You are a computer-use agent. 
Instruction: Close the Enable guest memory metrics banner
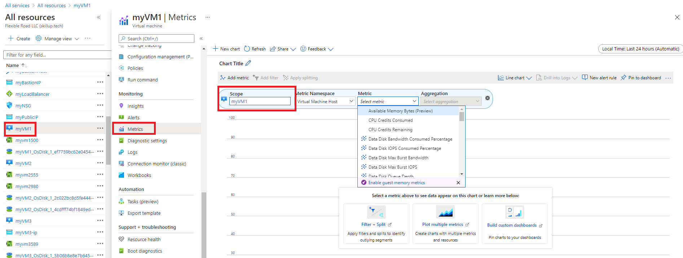click(458, 183)
